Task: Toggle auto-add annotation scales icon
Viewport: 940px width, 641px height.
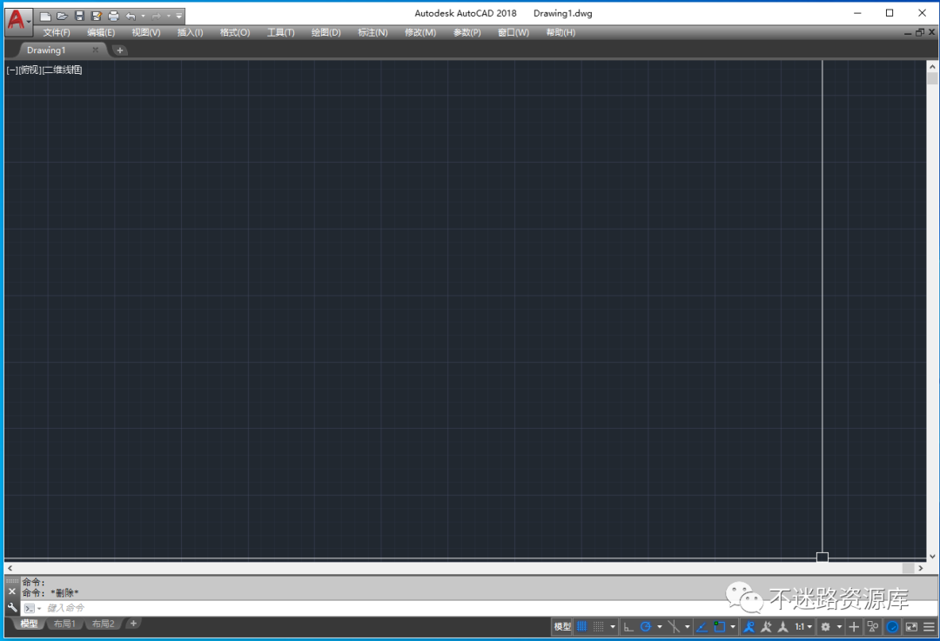Action: (766, 626)
